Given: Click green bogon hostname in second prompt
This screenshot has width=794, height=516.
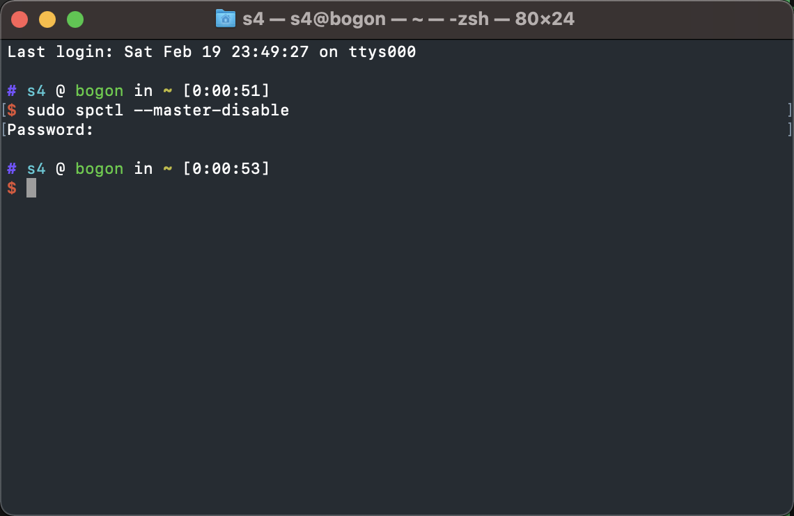Looking at the screenshot, I should (x=99, y=169).
